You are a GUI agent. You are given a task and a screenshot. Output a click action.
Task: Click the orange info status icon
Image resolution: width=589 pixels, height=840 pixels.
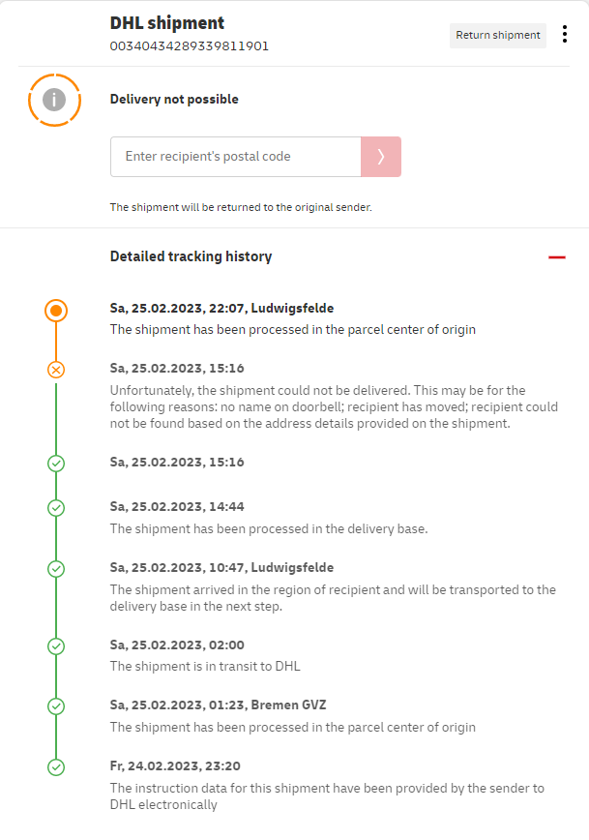pos(54,99)
